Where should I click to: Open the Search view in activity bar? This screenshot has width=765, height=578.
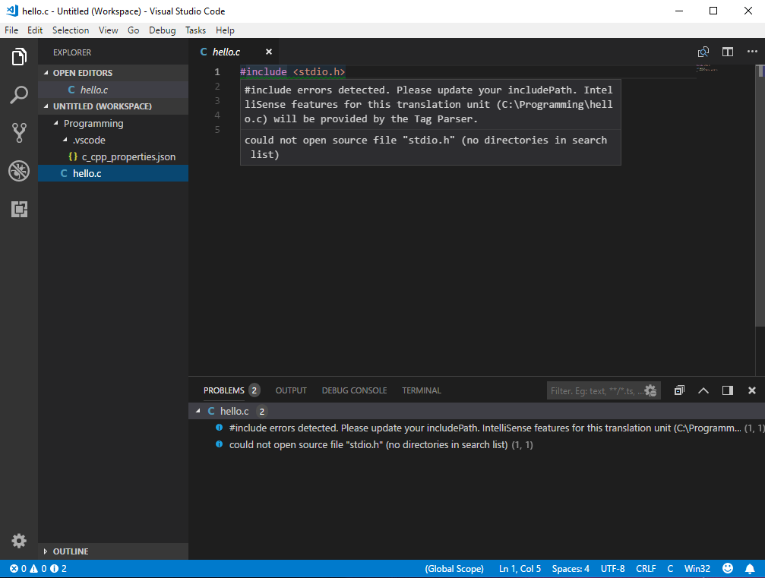tap(19, 95)
